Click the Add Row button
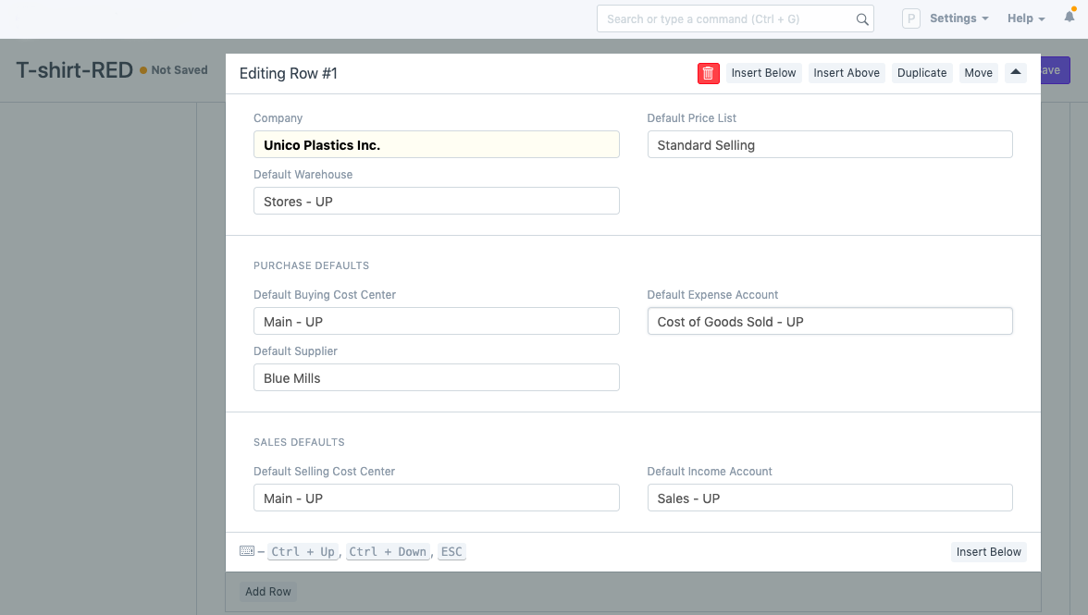 268,592
